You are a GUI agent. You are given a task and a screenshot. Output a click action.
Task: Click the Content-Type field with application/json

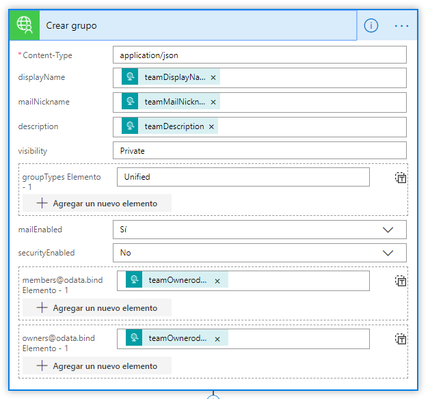pos(259,55)
